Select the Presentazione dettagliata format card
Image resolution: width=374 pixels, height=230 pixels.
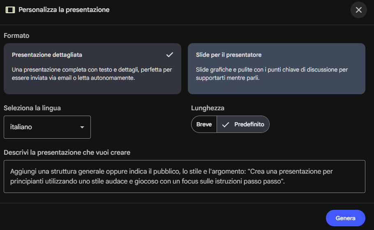92,69
